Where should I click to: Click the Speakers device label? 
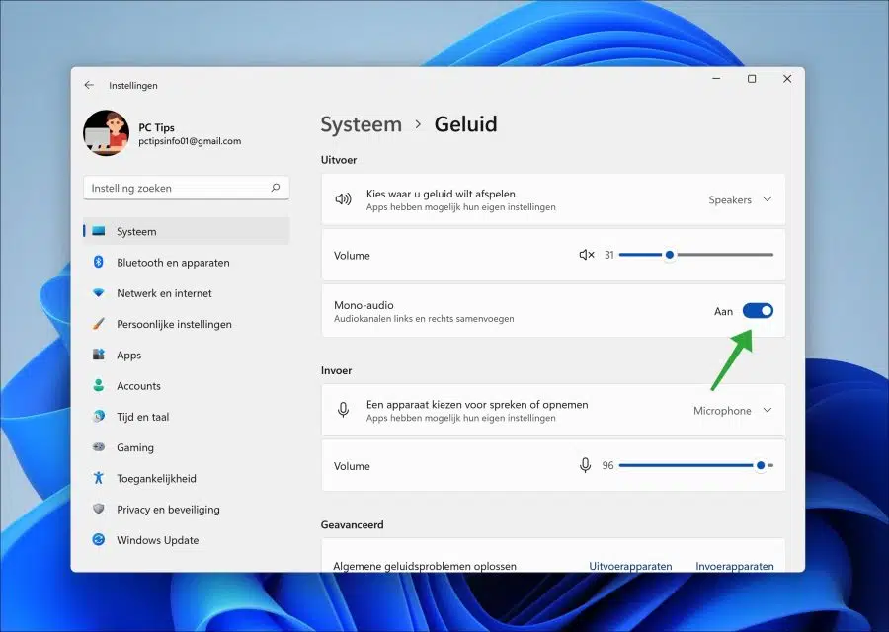pos(730,200)
